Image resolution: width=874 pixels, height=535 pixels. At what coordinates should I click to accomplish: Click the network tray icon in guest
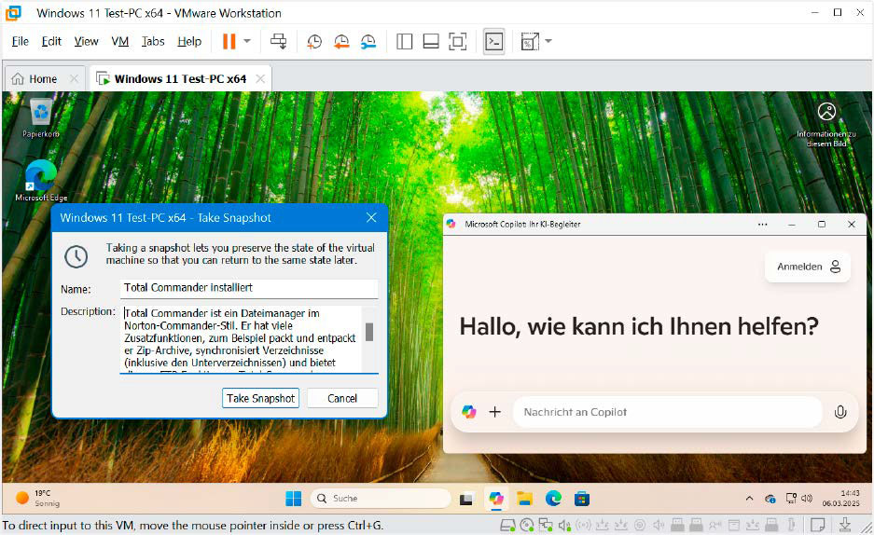[791, 499]
